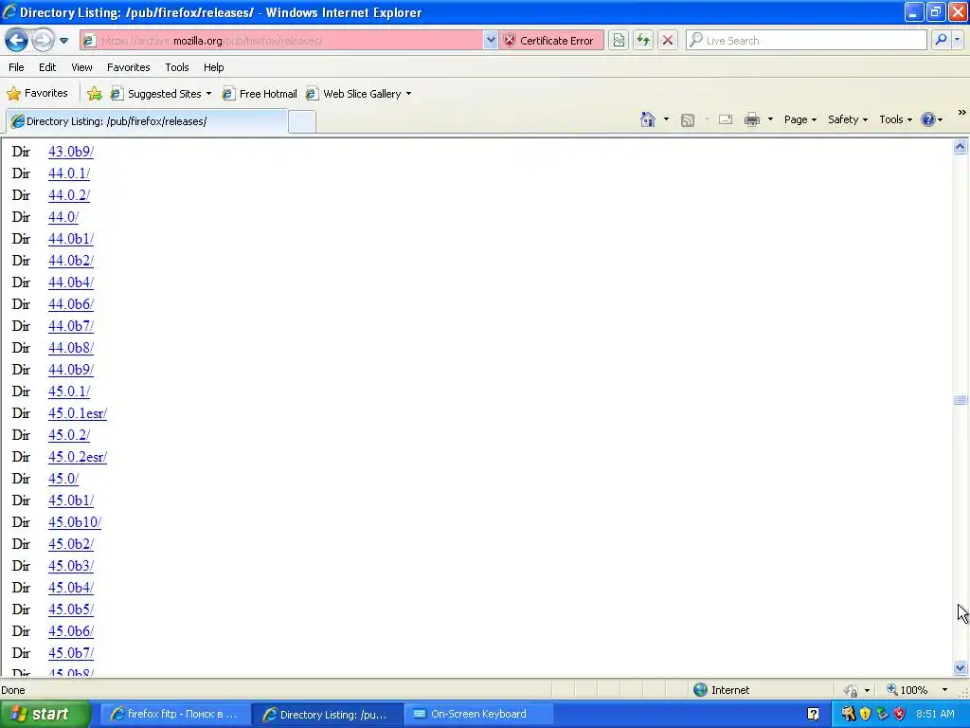Open the Page command menu
The height and width of the screenshot is (728, 970).
(x=799, y=119)
